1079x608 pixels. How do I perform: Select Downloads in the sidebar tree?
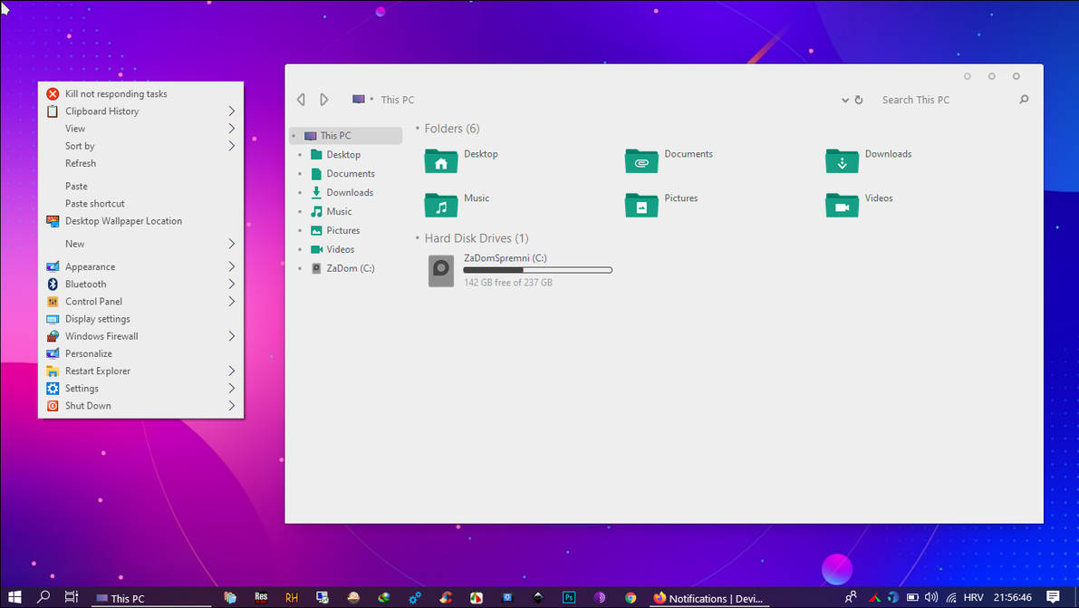(x=348, y=192)
